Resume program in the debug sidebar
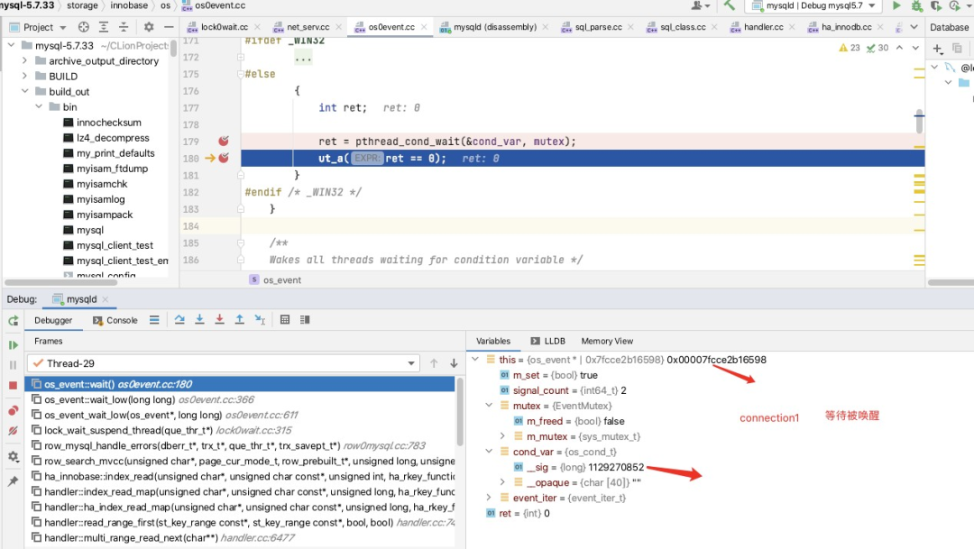The image size is (974, 549). [x=13, y=345]
